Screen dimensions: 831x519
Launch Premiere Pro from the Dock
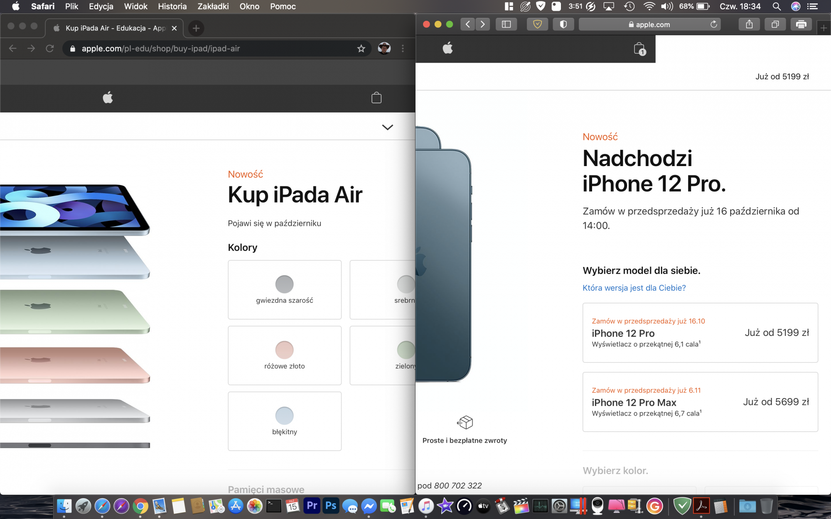pos(312,506)
